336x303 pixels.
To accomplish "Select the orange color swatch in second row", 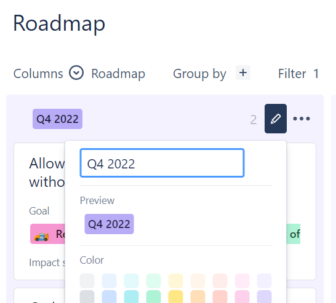I will point(198,297).
